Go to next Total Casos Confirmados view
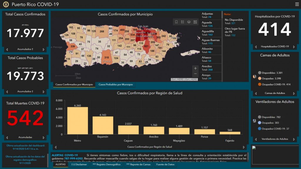 tap(44, 49)
